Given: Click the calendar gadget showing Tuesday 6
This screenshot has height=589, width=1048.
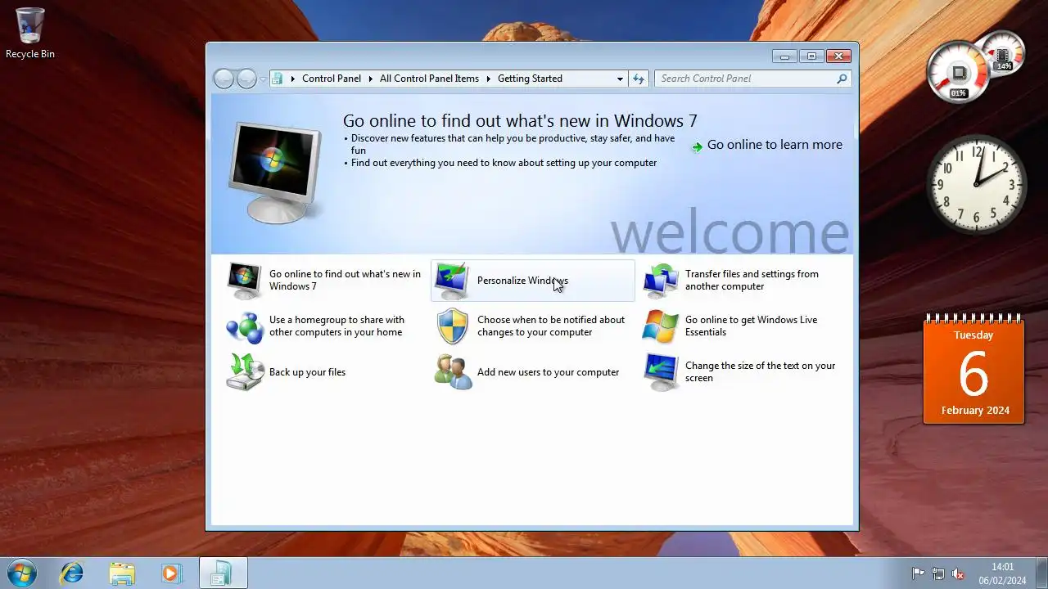Looking at the screenshot, I should pyautogui.click(x=974, y=371).
